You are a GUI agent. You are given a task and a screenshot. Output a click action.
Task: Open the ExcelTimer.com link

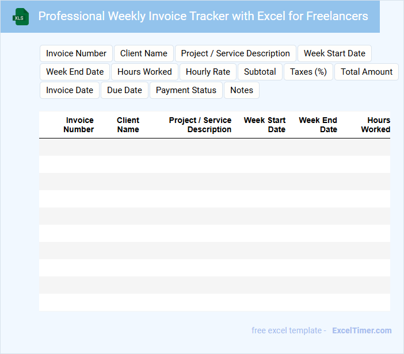coord(362,330)
